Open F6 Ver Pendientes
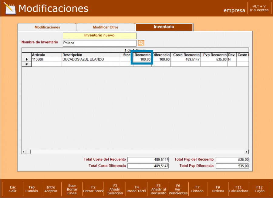The image size is (273, 198). click(x=178, y=189)
